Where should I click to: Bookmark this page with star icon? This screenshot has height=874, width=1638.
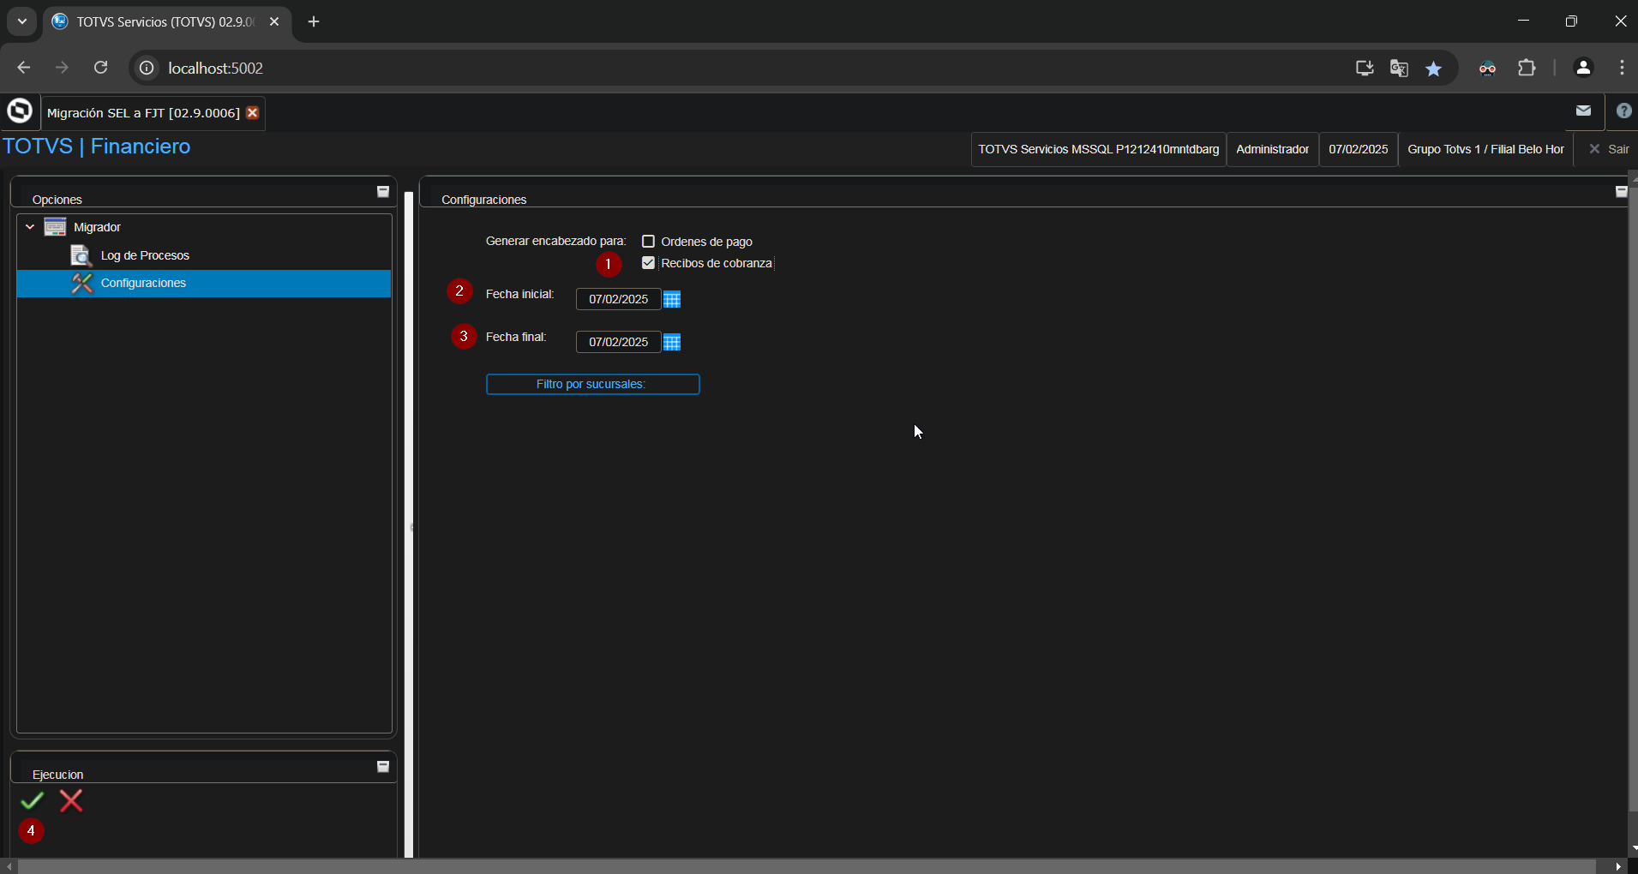point(1434,69)
